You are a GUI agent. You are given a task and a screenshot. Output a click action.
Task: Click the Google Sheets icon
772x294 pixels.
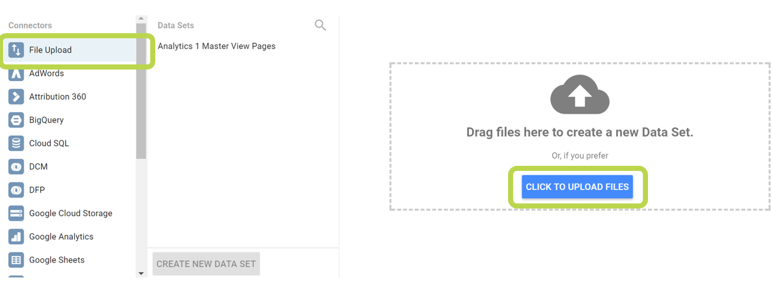pos(16,260)
